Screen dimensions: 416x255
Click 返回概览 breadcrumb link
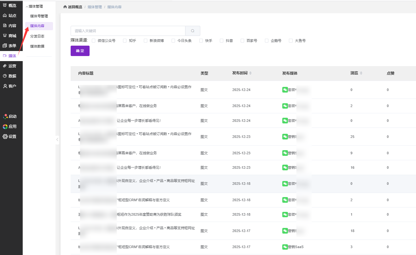click(73, 7)
